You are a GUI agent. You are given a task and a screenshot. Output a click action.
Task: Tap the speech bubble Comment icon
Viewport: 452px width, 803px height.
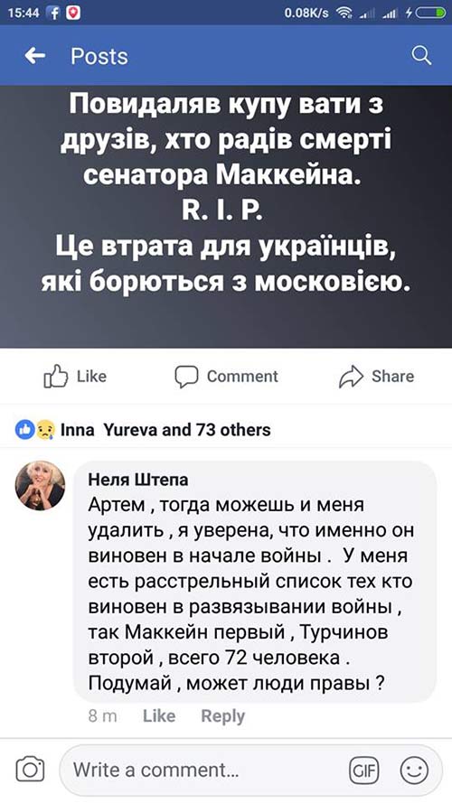[186, 377]
